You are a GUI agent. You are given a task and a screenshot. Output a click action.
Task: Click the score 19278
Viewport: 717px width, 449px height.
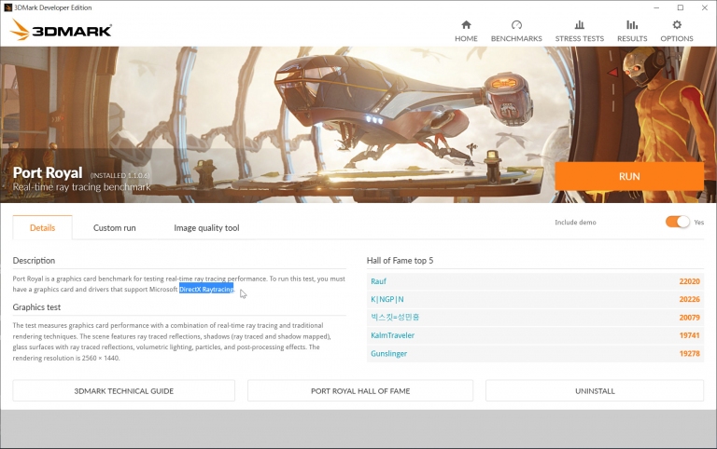pos(690,354)
